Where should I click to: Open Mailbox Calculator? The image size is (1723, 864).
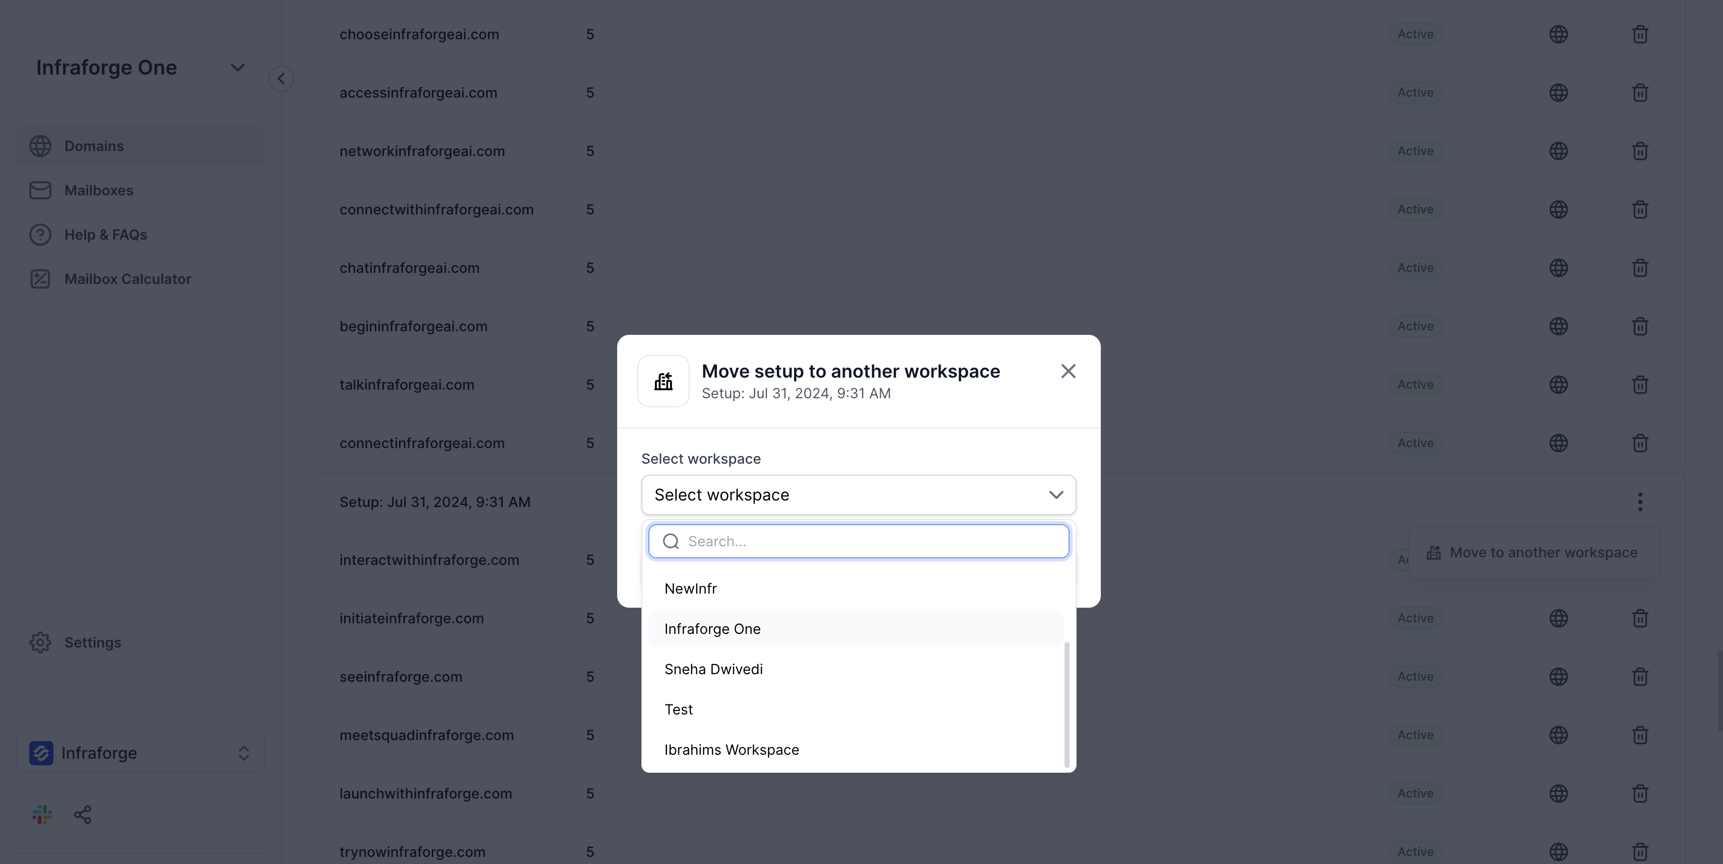tap(141, 279)
